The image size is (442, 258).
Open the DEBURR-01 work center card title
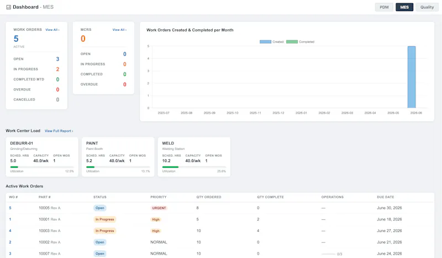coord(22,143)
